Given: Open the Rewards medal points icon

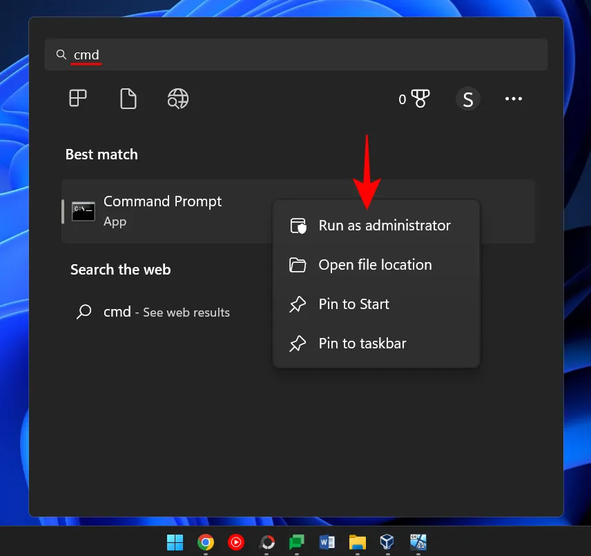Looking at the screenshot, I should [x=414, y=99].
